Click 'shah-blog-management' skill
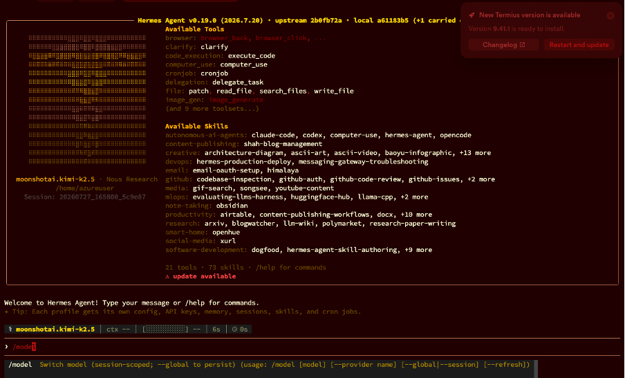The image size is (625, 378). pos(283,144)
